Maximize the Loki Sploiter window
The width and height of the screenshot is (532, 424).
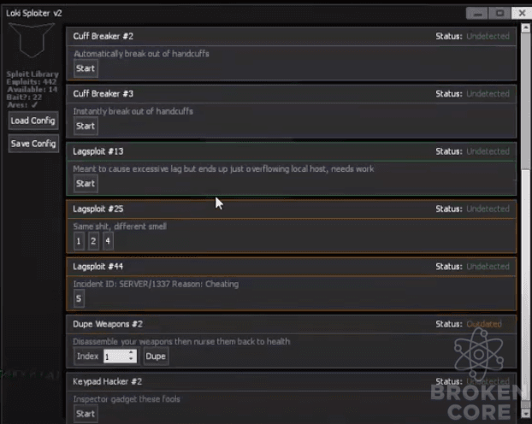pos(499,13)
